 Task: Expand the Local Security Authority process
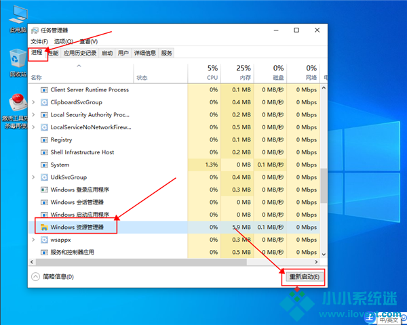coord(33,115)
